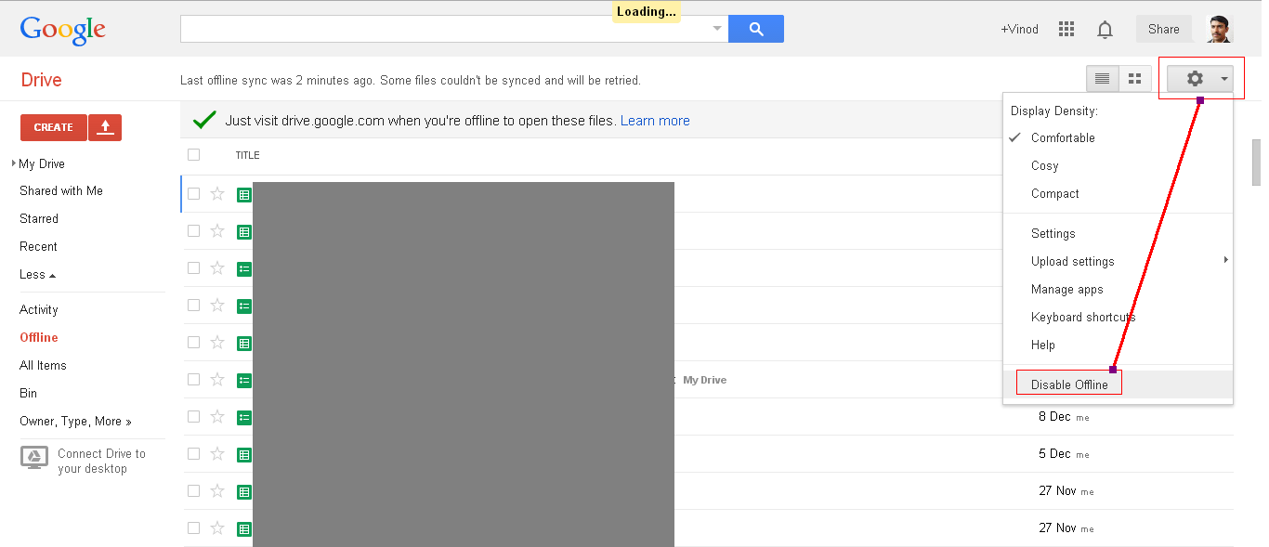Star the first file in the list
This screenshot has width=1269, height=547.
(216, 194)
